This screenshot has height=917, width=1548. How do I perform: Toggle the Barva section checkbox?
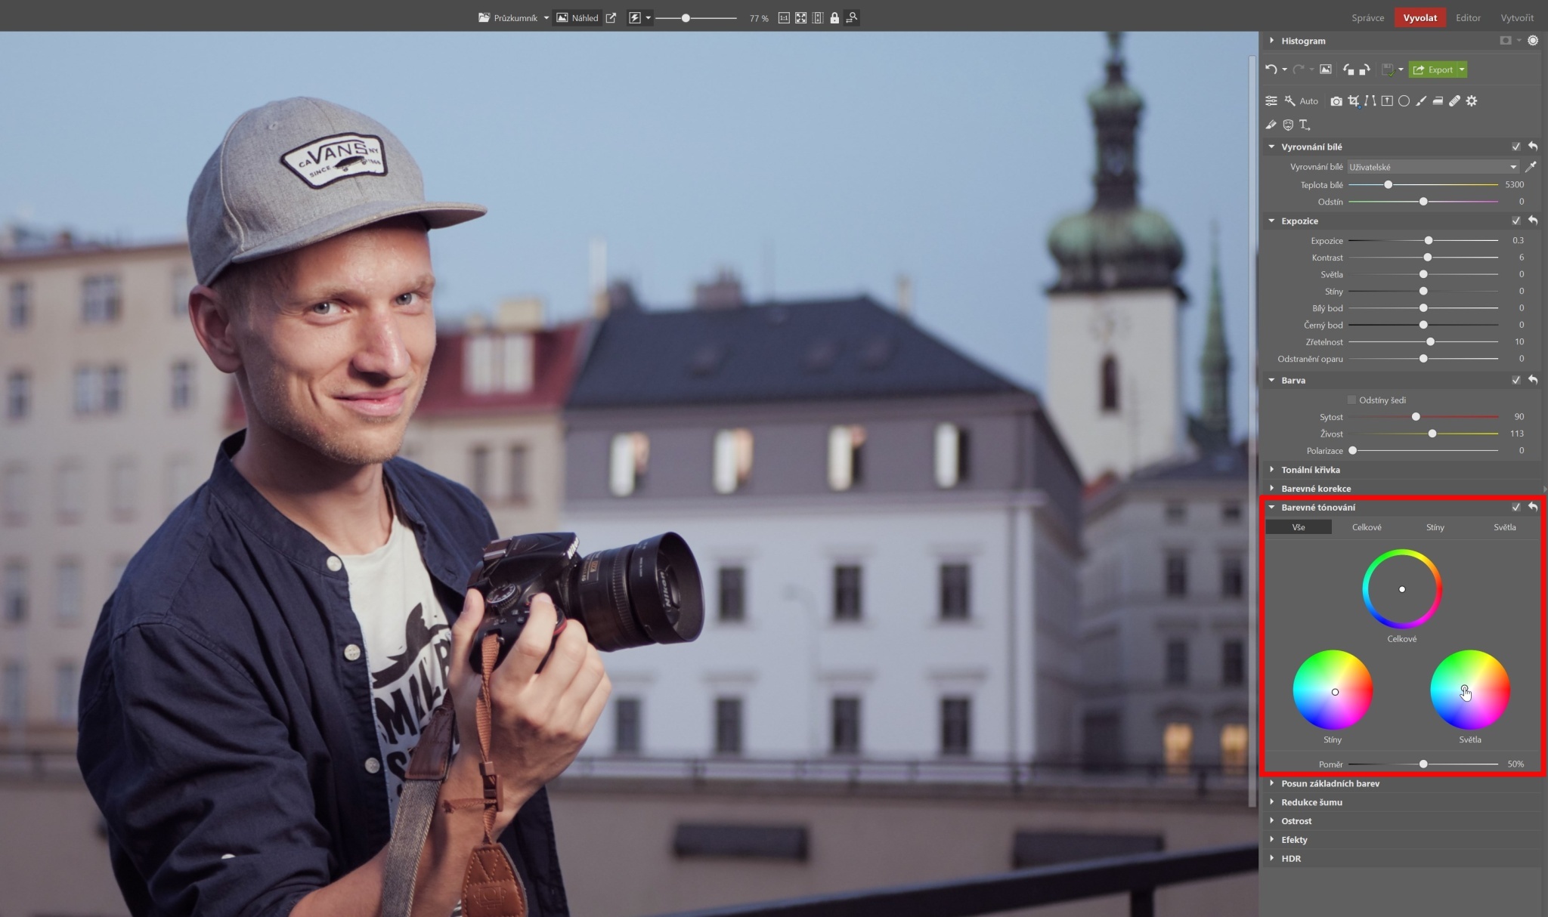1515,380
